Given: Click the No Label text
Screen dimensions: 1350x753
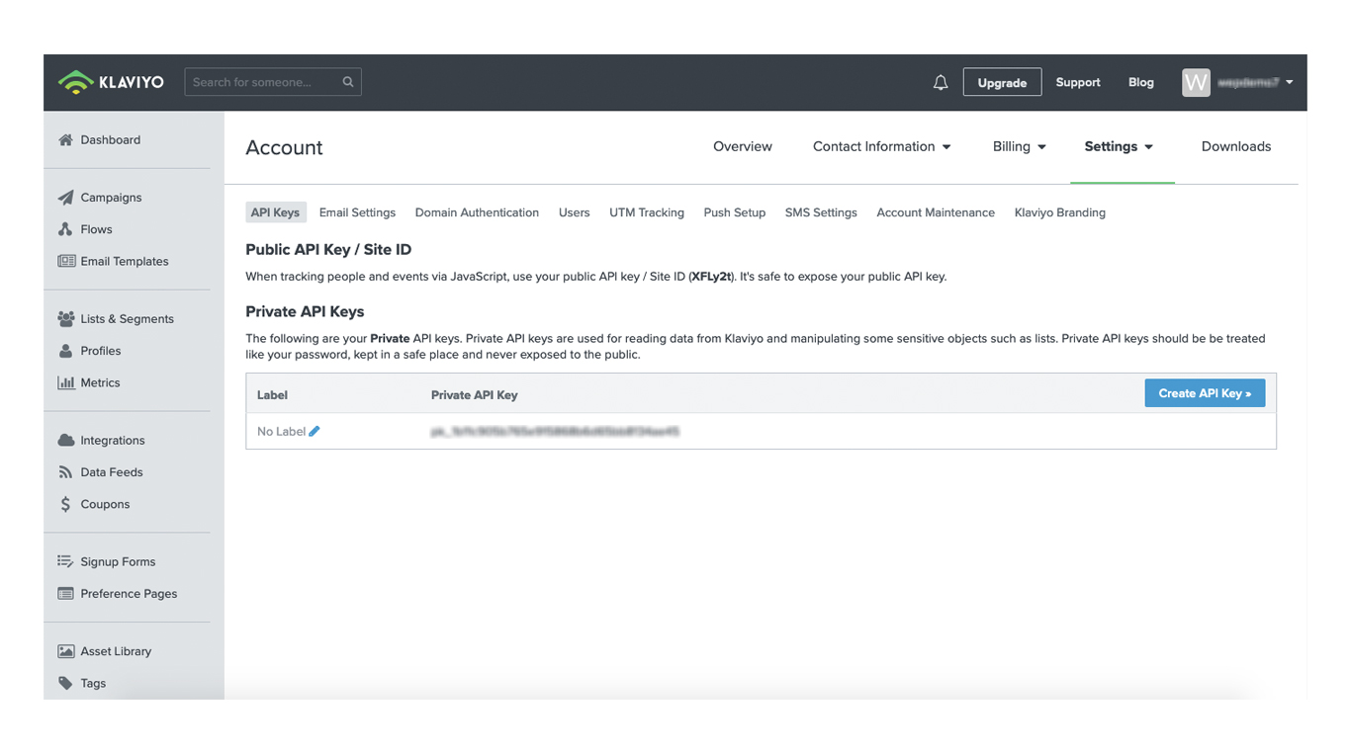Looking at the screenshot, I should [x=281, y=432].
